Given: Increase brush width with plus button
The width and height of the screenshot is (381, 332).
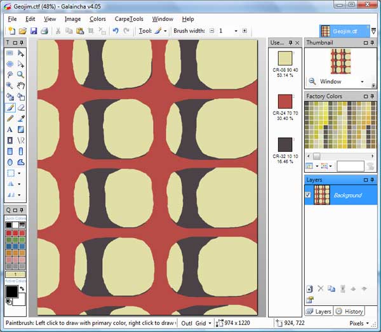Looking at the screenshot, I should pyautogui.click(x=244, y=30).
